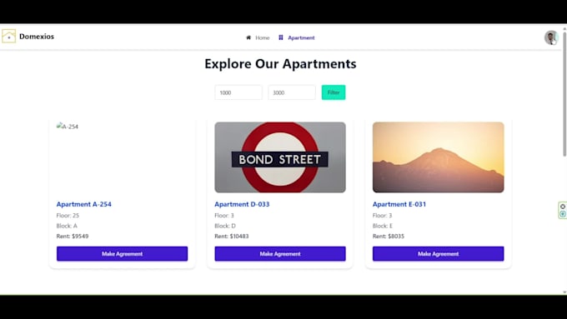
Task: Click Floor: 25 on the A-254 card
Action: (68, 216)
